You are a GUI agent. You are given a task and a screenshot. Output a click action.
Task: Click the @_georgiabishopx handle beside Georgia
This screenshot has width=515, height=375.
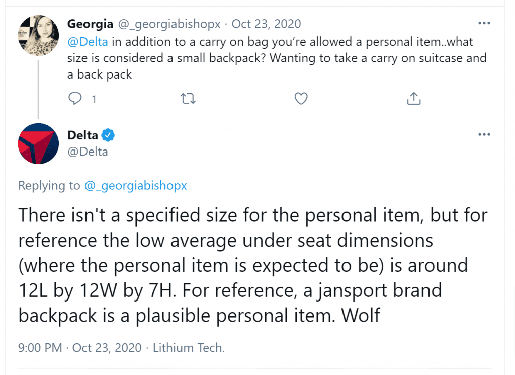click(x=169, y=24)
